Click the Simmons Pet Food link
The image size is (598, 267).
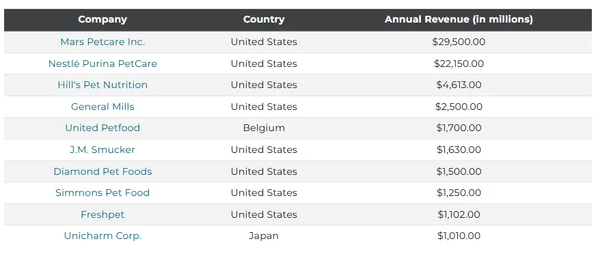pos(103,193)
